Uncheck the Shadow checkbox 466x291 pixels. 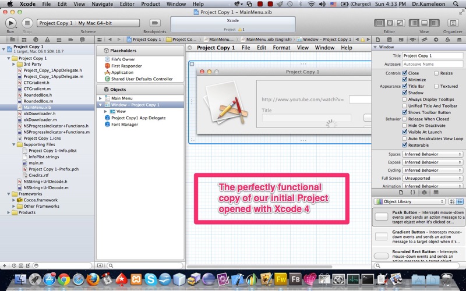click(405, 93)
